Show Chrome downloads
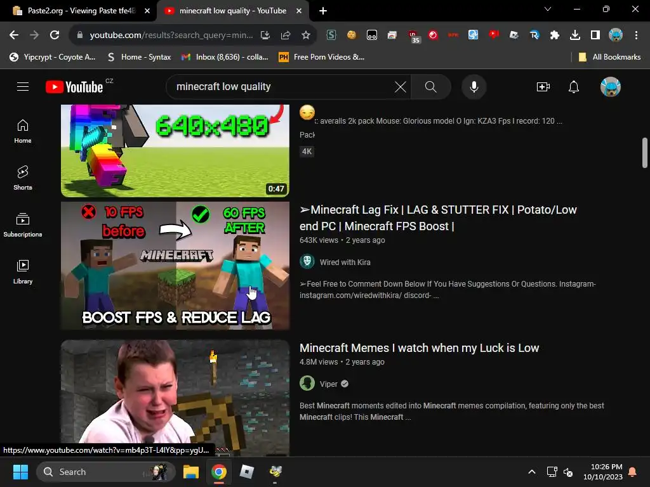Viewport: 650px width, 487px height. pyautogui.click(x=575, y=36)
